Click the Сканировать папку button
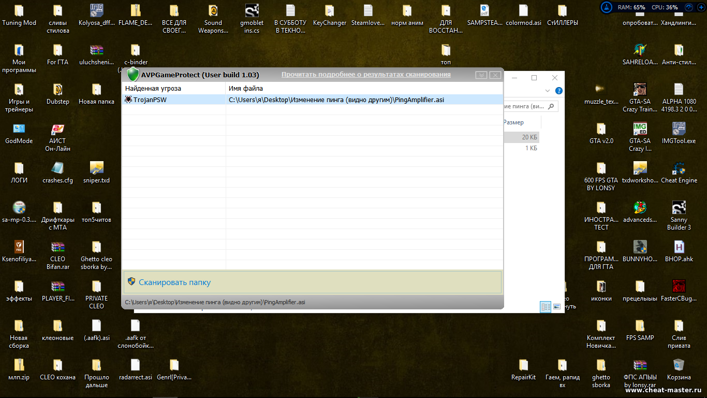 [x=174, y=282]
